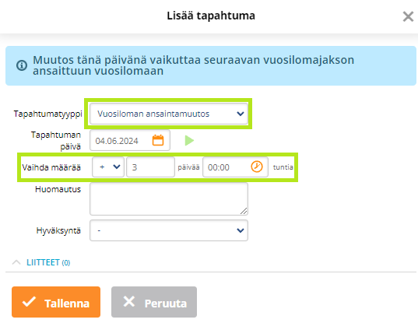Open the plus/minus sign dropdown

[x=108, y=167]
